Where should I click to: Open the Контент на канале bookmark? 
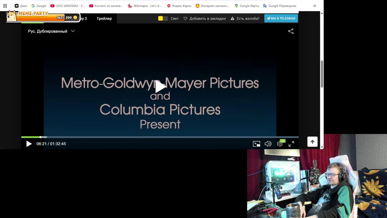106,6
